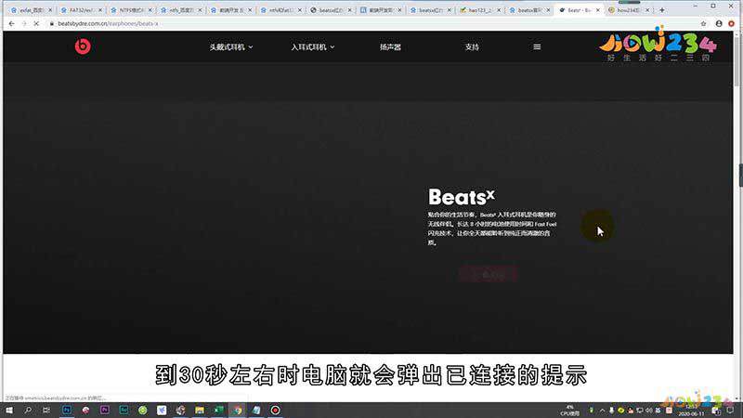Click the volume icon in system tray

tap(648, 411)
